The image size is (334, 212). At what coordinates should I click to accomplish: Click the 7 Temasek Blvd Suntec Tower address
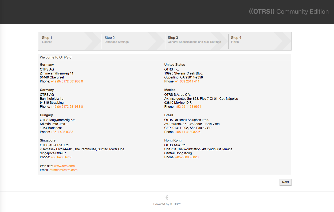82,149
